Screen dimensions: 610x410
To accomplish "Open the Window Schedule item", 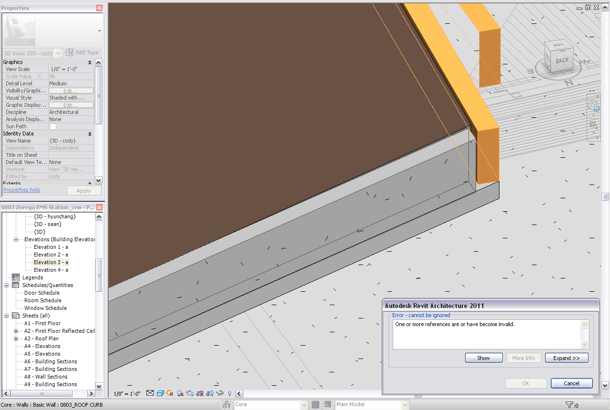I will coord(46,308).
